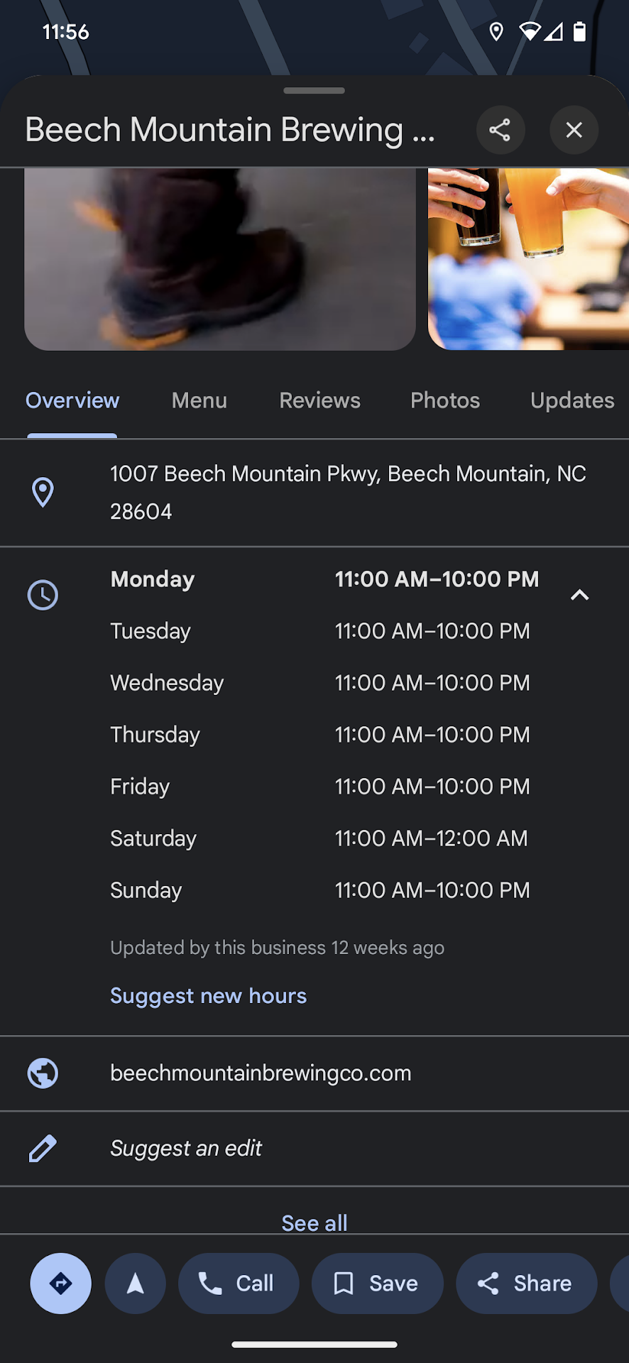Go to the Photos tab

445,400
